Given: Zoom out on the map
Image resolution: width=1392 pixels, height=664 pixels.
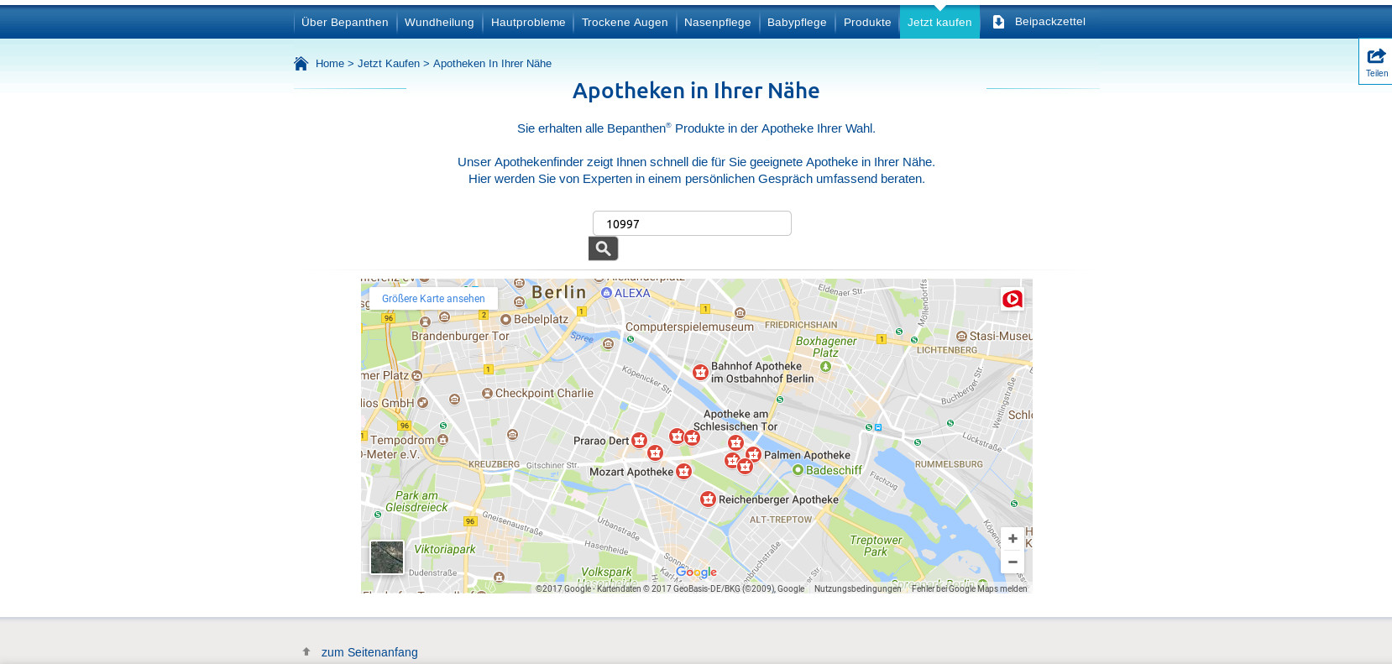Looking at the screenshot, I should (1013, 562).
